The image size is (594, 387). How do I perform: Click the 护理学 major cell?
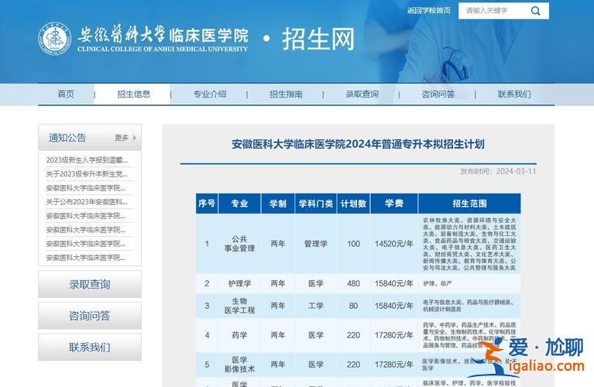(x=239, y=283)
